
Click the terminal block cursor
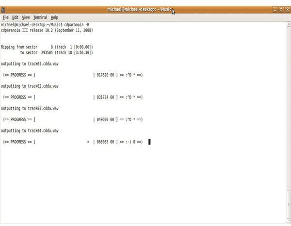coord(149,142)
